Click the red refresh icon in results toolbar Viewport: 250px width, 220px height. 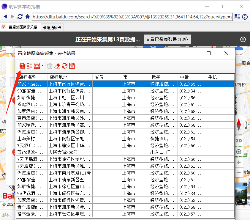[64, 66]
